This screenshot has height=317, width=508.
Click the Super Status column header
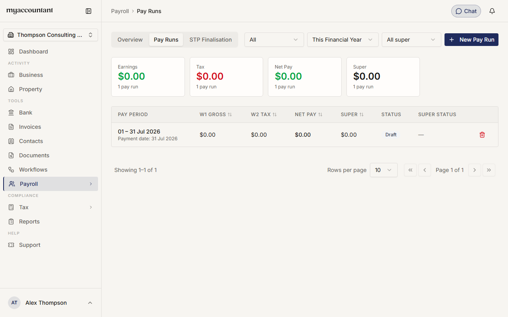(x=437, y=115)
